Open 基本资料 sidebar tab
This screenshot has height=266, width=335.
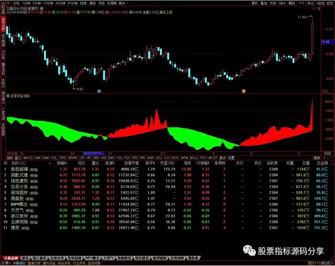pos(3,69)
